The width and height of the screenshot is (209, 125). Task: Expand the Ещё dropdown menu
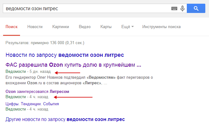[127, 27]
